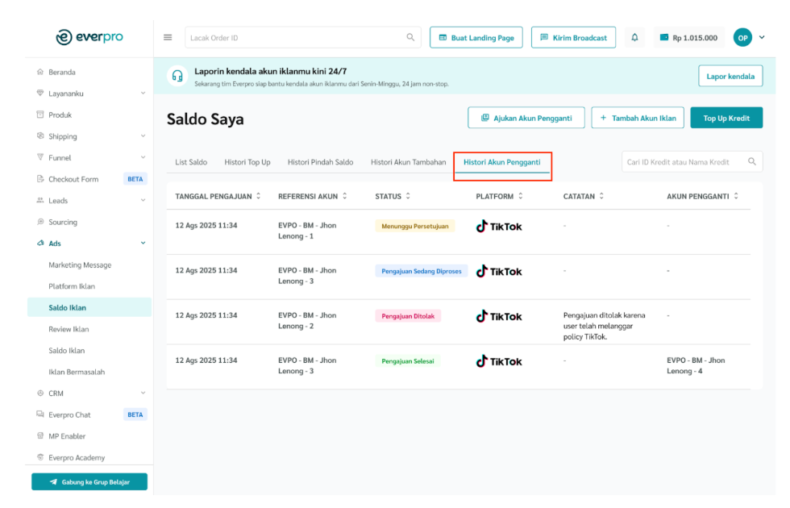Open the profile dropdown arrow
Image resolution: width=790 pixels, height=508 pixels.
coord(762,37)
